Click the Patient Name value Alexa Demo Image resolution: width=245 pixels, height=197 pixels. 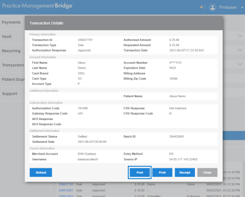[x=177, y=96]
